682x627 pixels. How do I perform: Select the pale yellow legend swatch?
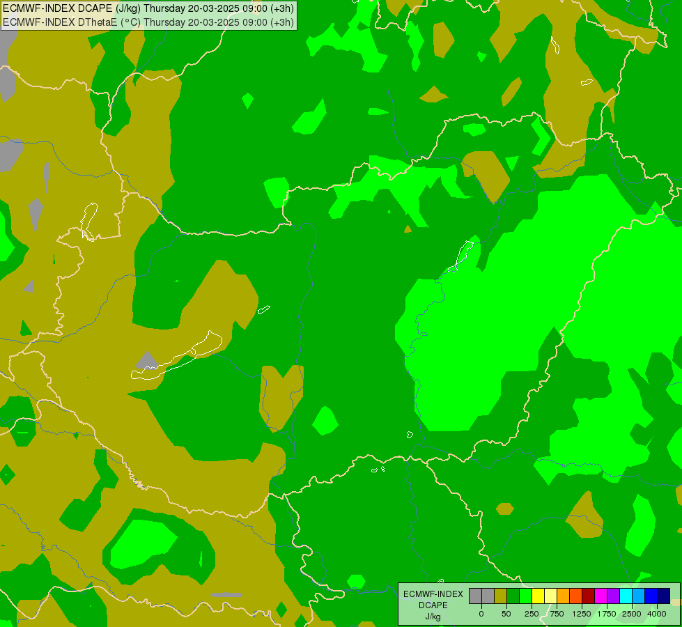point(550,596)
